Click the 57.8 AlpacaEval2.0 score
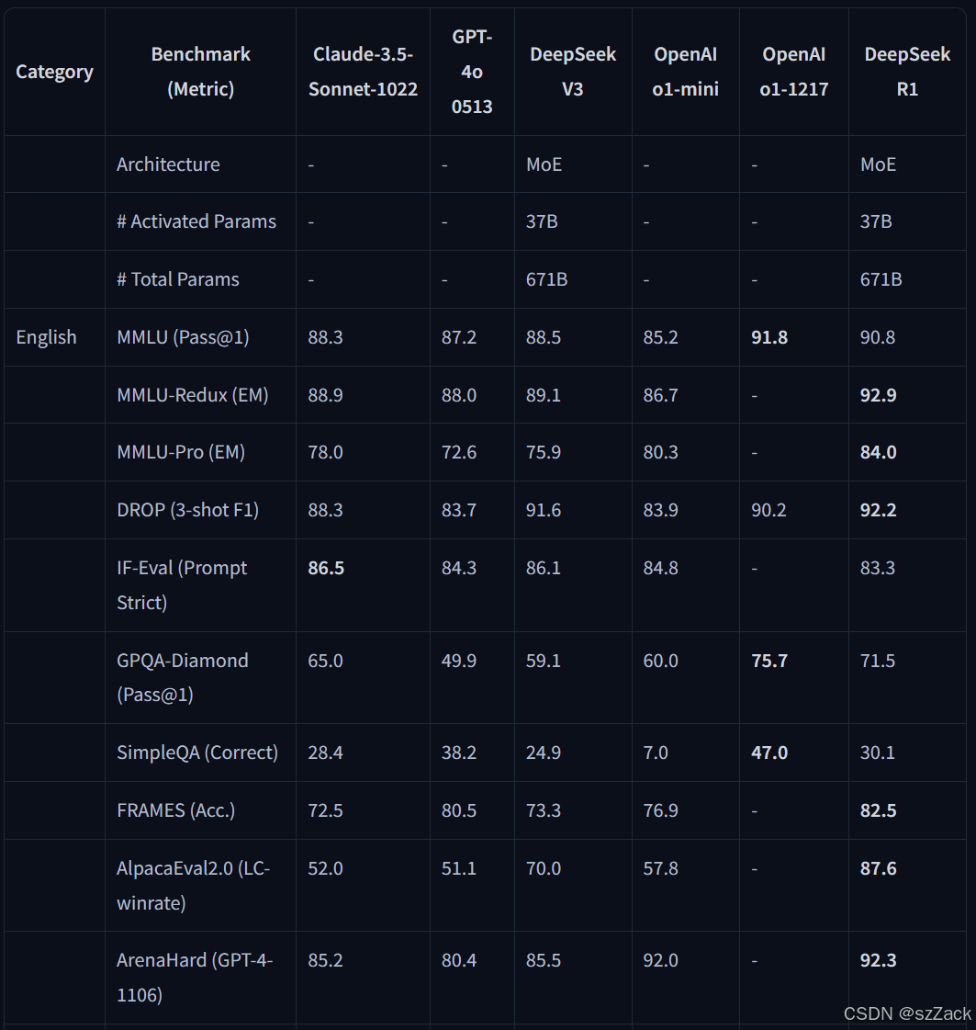 (660, 868)
